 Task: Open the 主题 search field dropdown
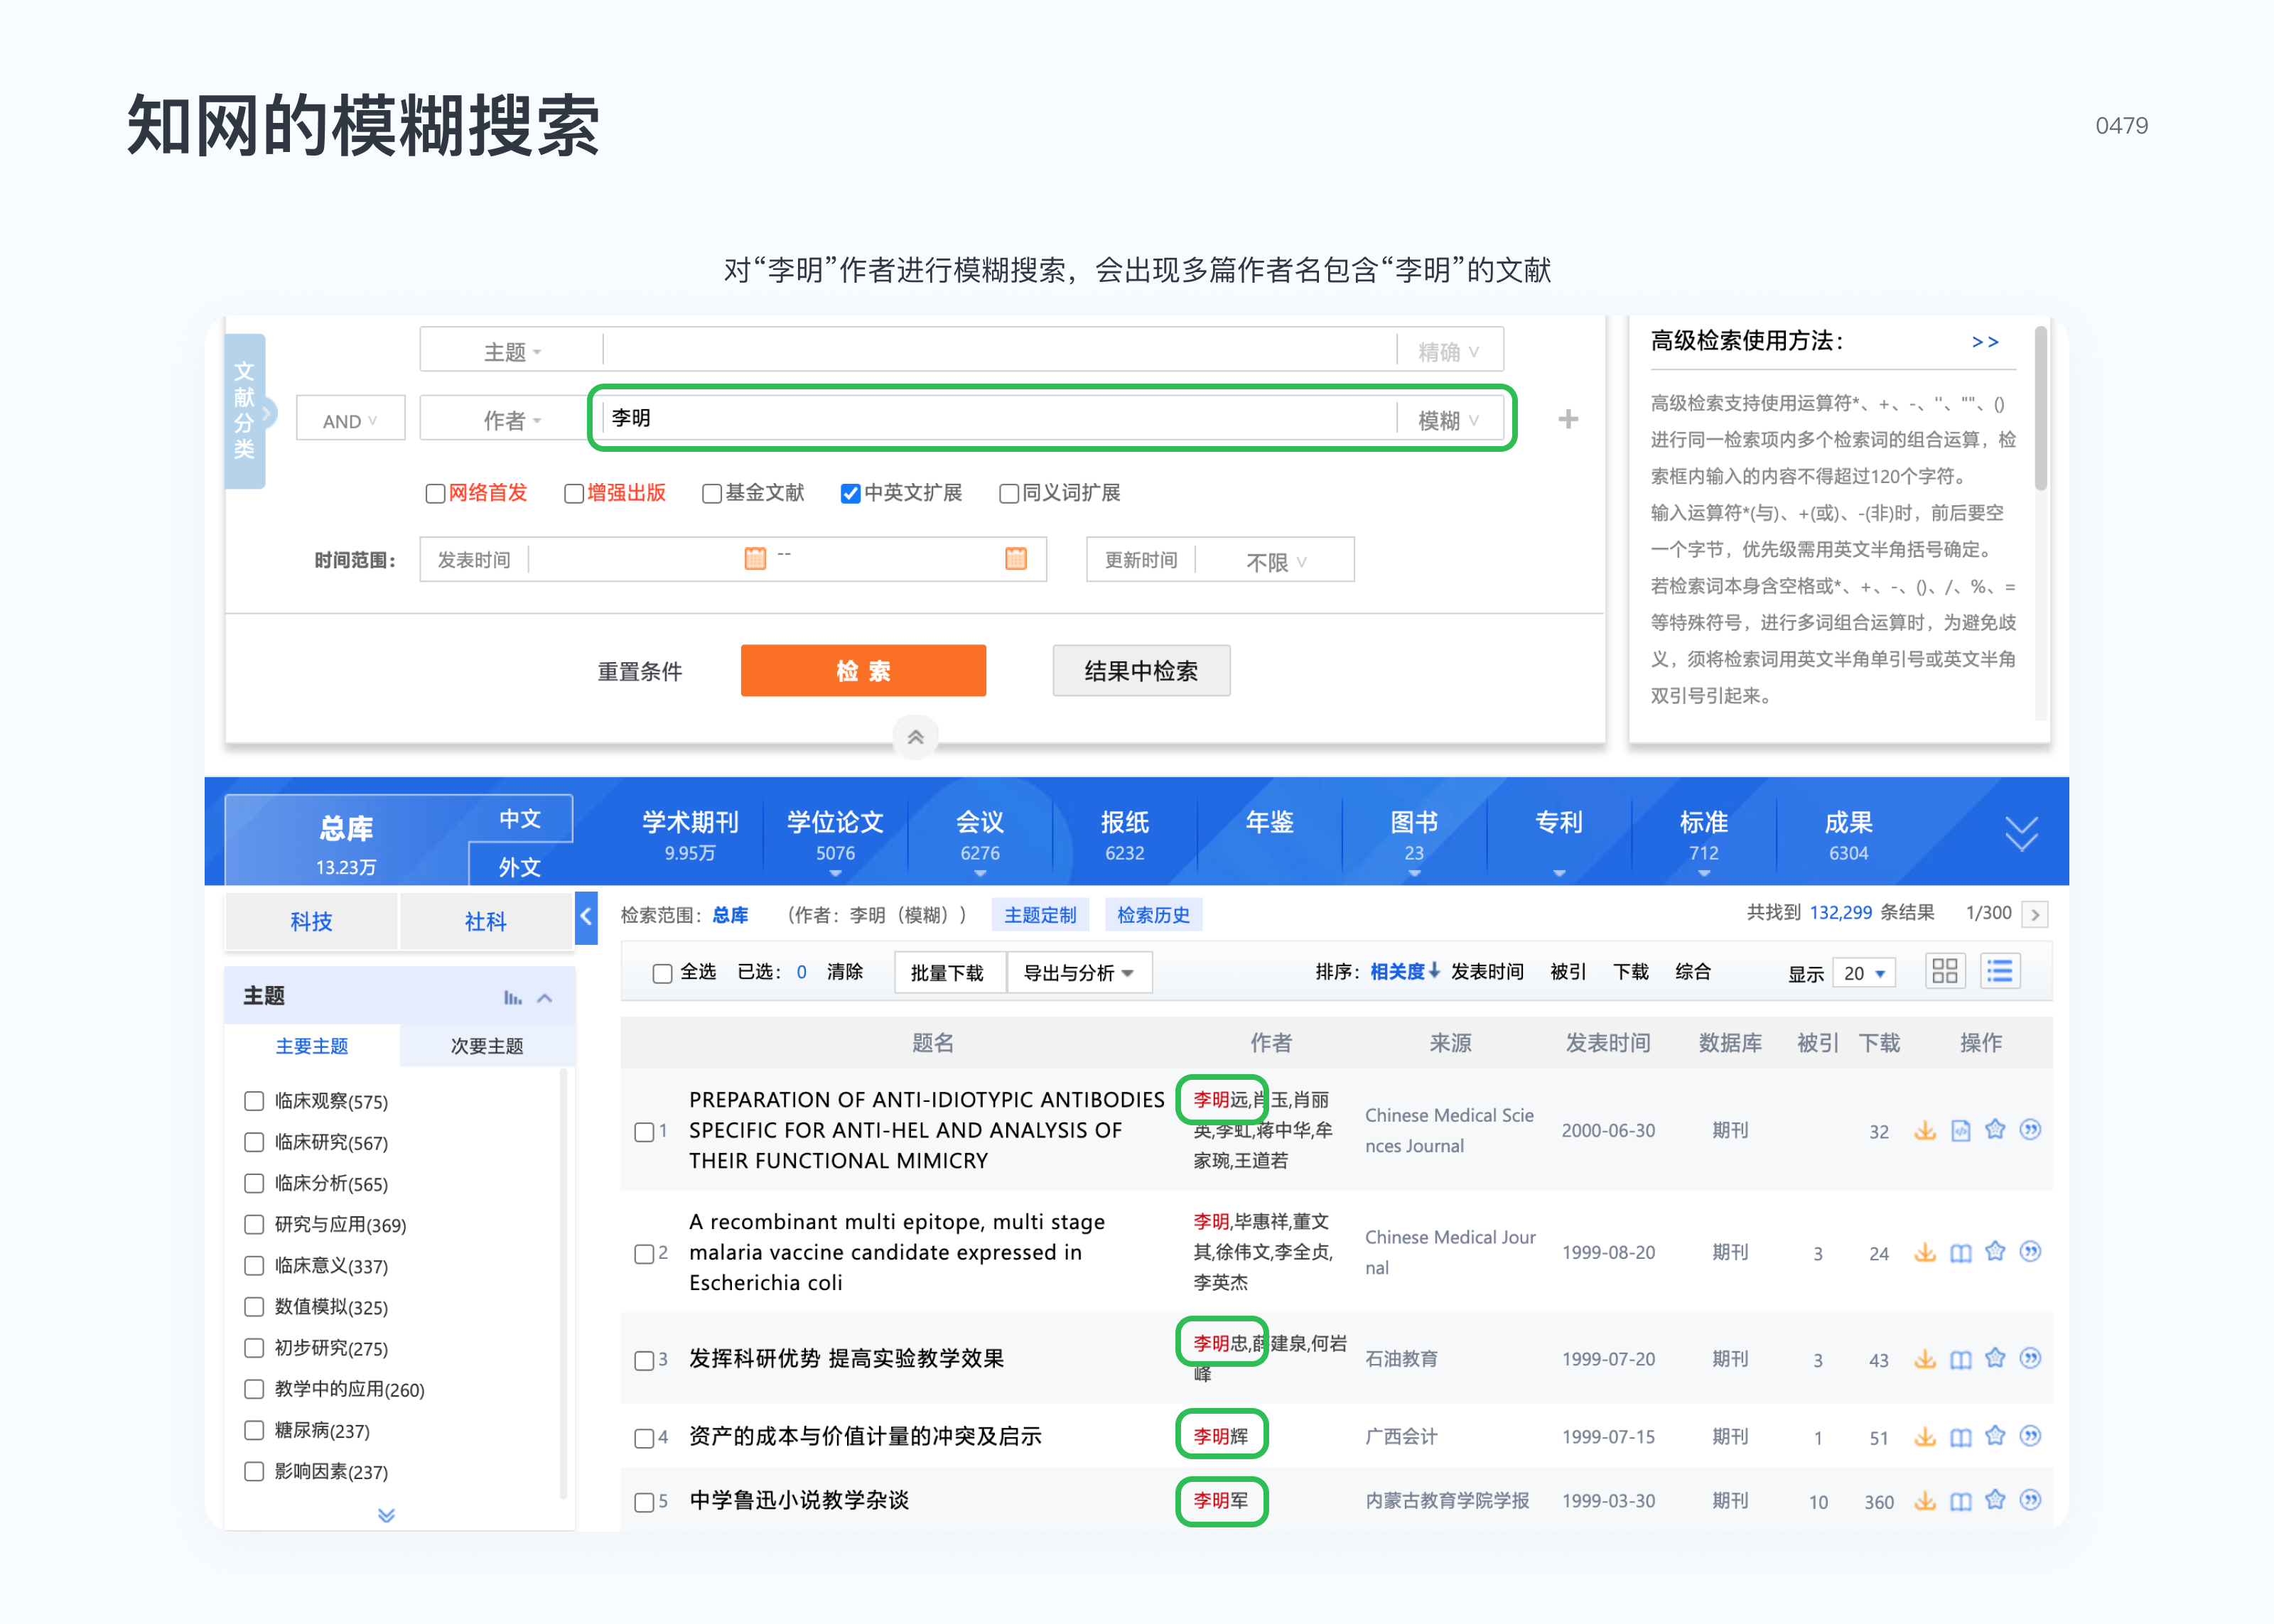pyautogui.click(x=512, y=351)
